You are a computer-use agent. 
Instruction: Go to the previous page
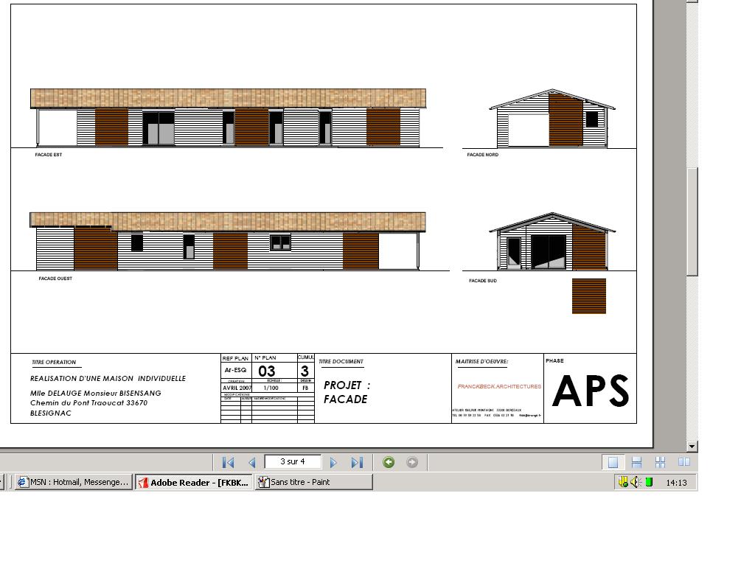(x=252, y=463)
